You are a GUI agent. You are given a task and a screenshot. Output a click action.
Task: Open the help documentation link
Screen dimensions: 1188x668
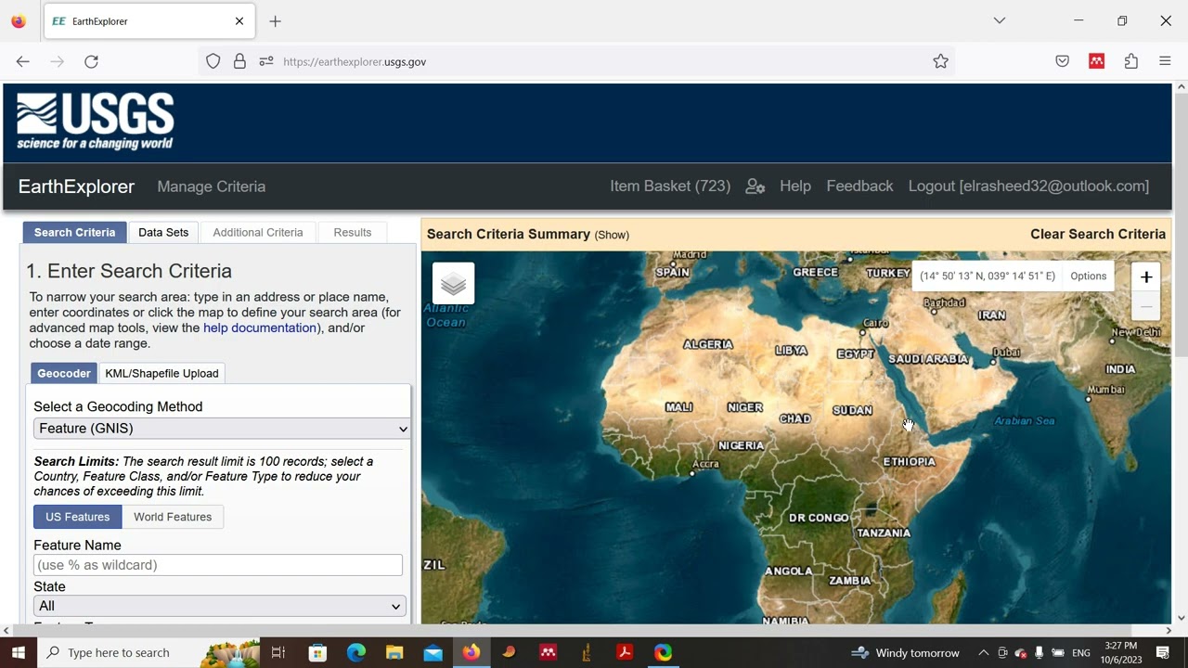coord(260,328)
